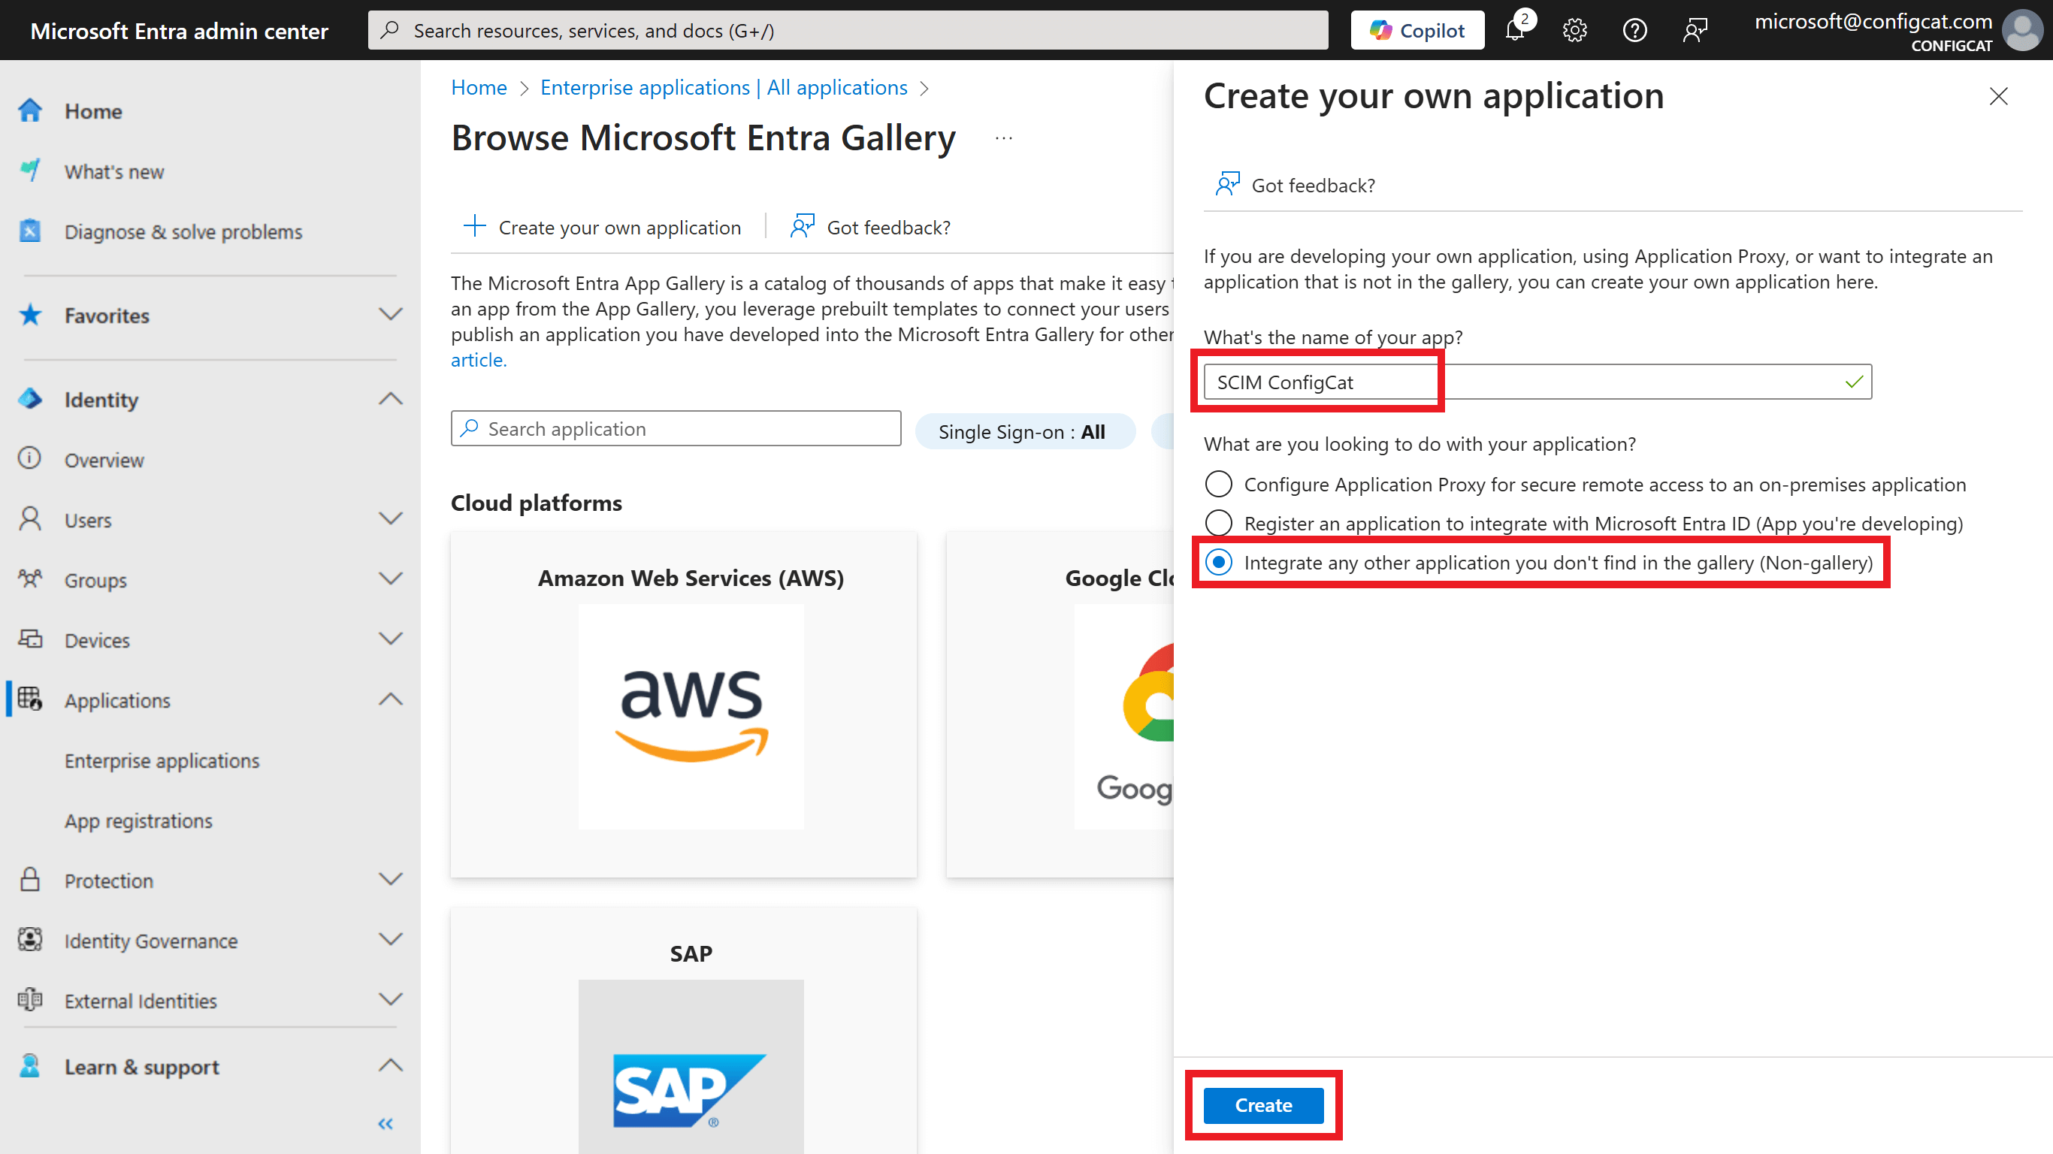
Task: Click the feedback icon in top bar
Action: point(1695,30)
